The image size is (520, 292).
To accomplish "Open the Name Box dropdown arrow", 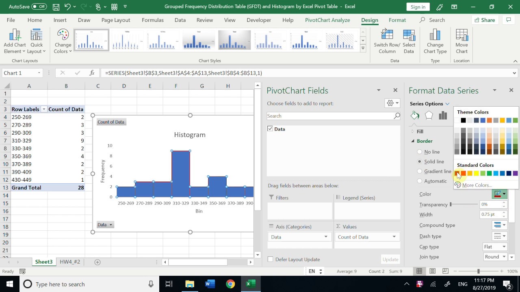I will point(39,73).
